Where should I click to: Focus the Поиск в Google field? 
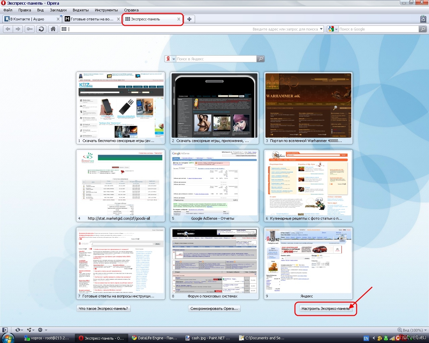[378, 29]
